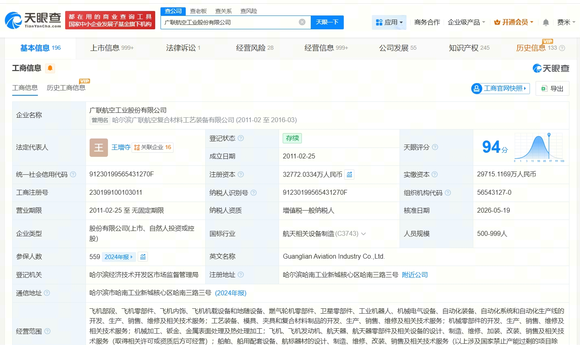Screen dimensions: 580x345
Task: Open 王增夺's profile link
Action: click(121, 147)
